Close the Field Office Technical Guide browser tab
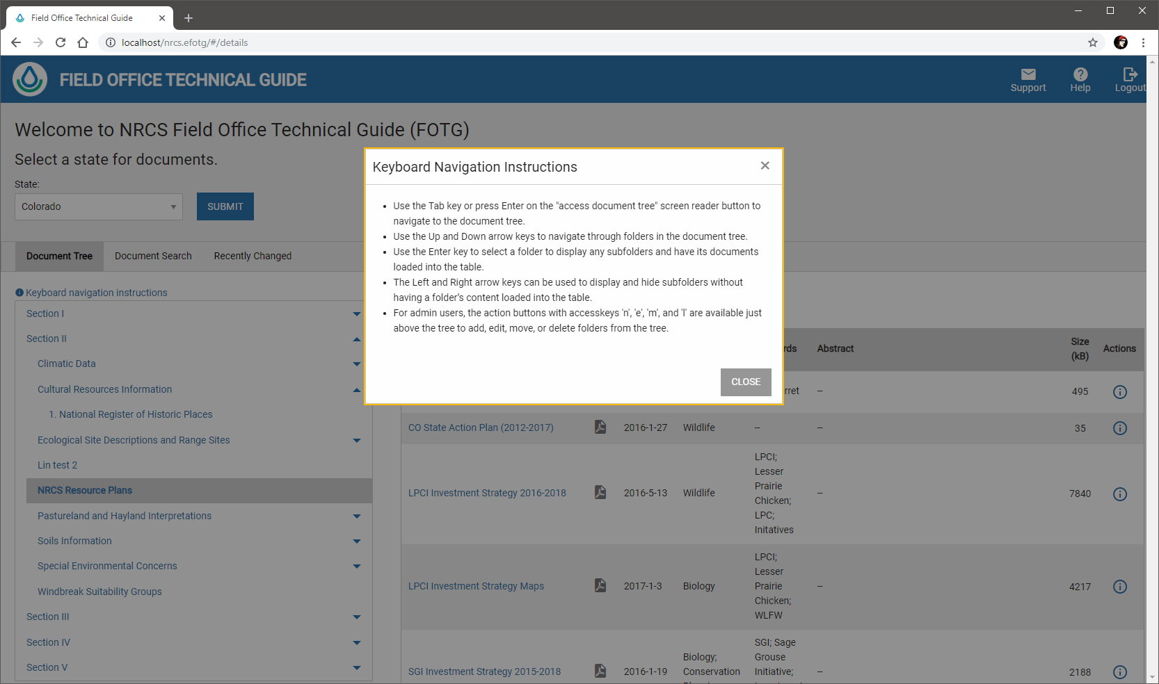 point(162,18)
